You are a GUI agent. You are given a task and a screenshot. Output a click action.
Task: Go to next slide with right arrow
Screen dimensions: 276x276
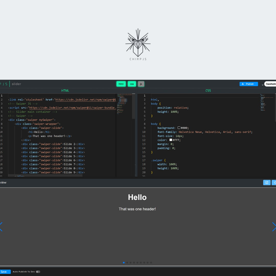[274, 227]
